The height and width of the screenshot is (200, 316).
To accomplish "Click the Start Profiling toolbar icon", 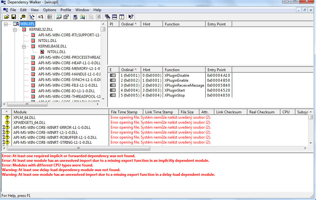I will coord(91,17).
